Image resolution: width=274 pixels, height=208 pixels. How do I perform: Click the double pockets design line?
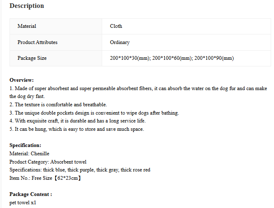(x=94, y=113)
